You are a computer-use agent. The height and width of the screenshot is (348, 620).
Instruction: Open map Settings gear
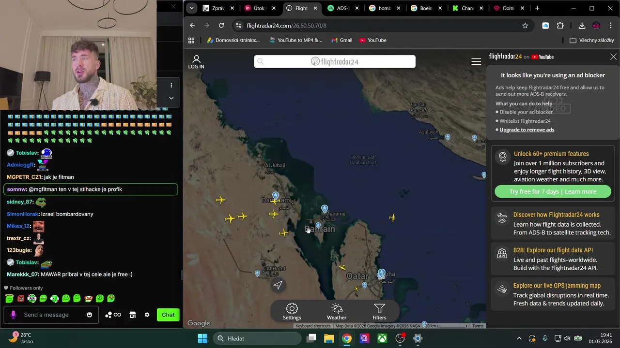coord(292,311)
